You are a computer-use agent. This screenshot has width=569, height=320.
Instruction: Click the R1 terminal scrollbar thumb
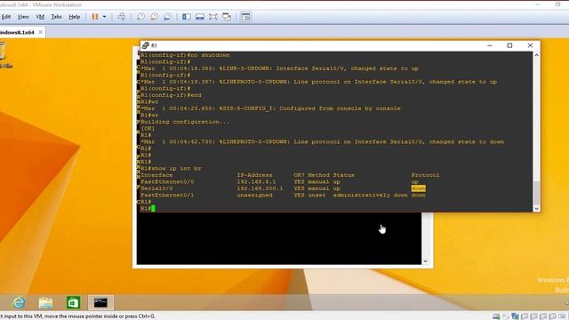(x=536, y=192)
